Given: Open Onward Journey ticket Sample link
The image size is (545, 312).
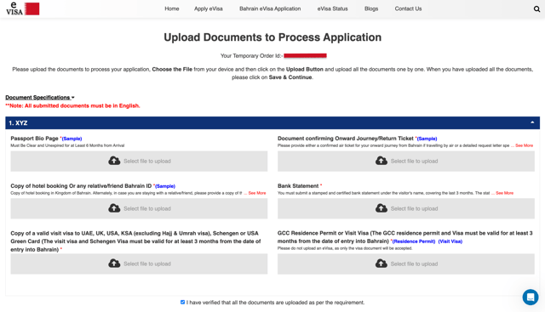Looking at the screenshot, I should 427,139.
